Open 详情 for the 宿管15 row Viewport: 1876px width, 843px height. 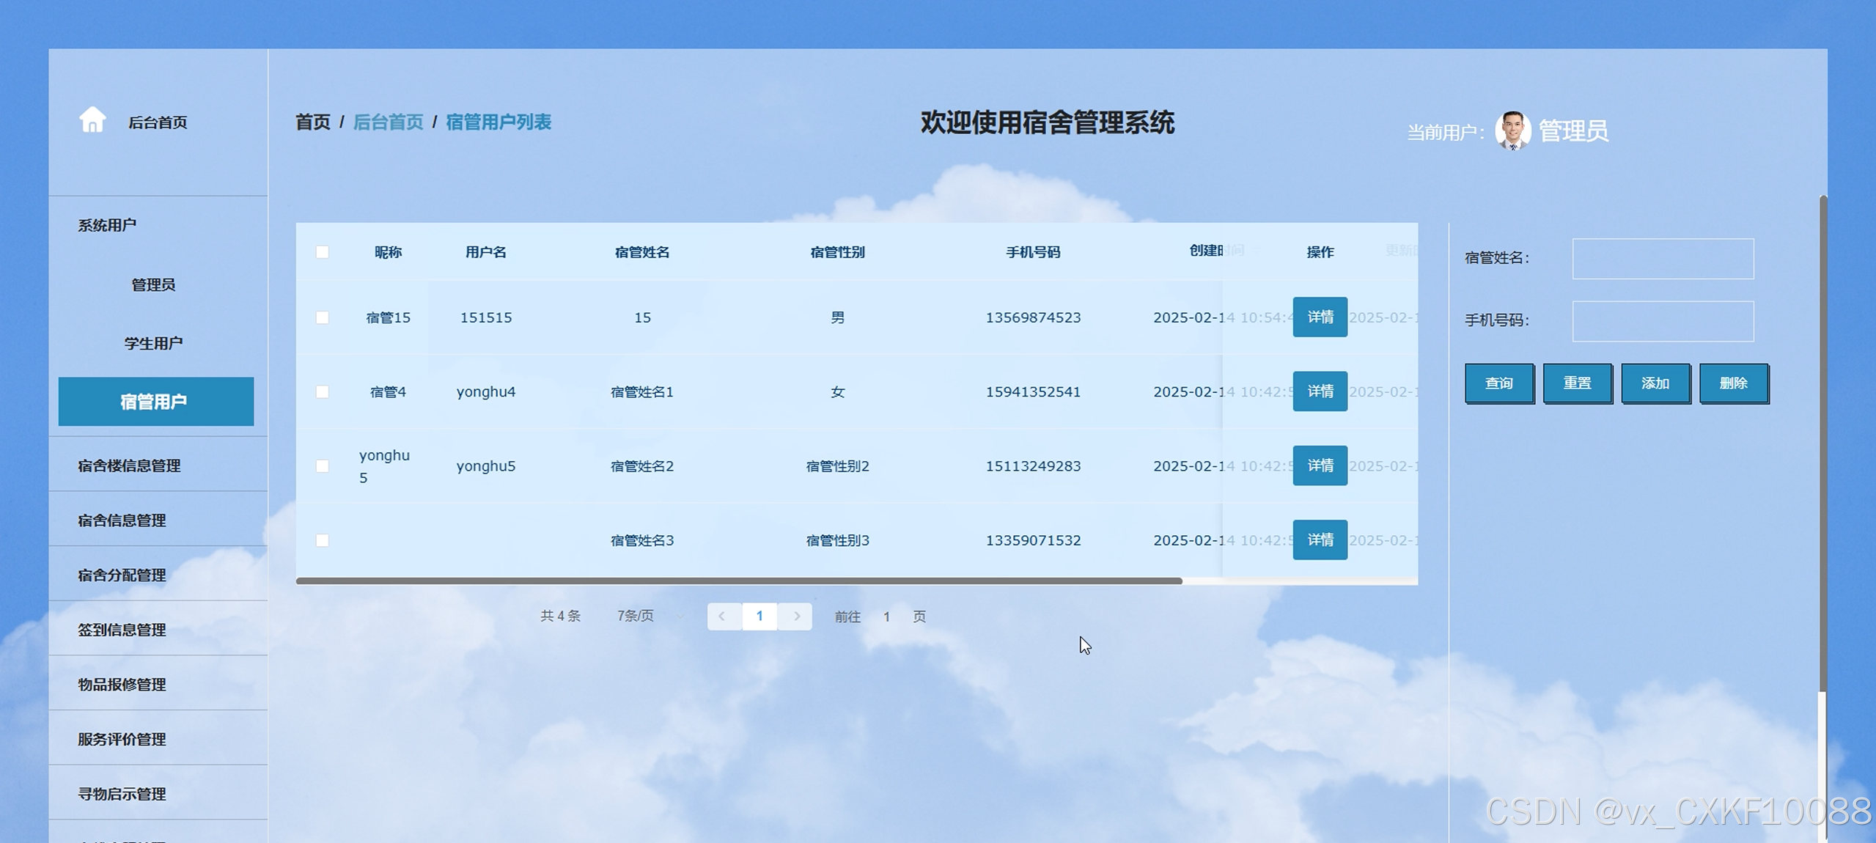click(1319, 317)
